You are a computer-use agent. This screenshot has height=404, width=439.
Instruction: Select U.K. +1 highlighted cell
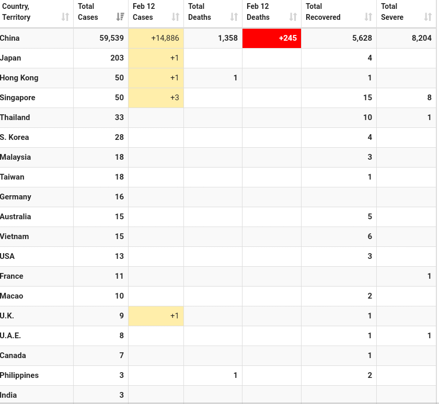point(156,316)
